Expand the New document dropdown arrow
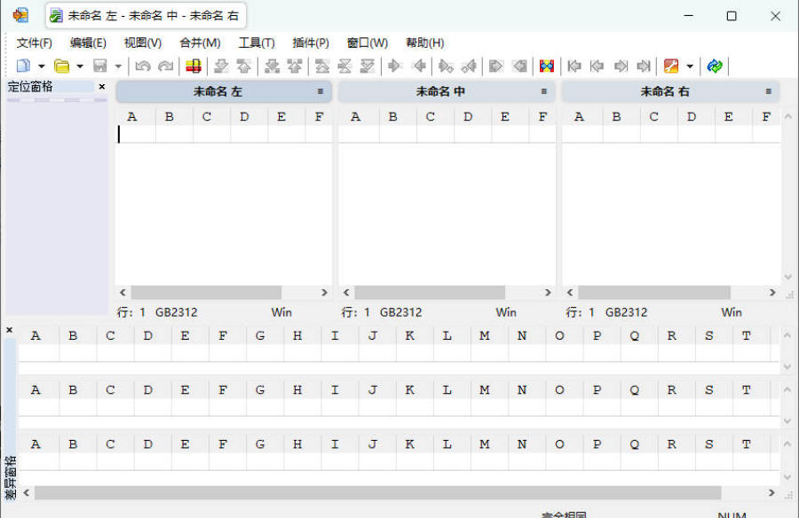 pyautogui.click(x=41, y=67)
